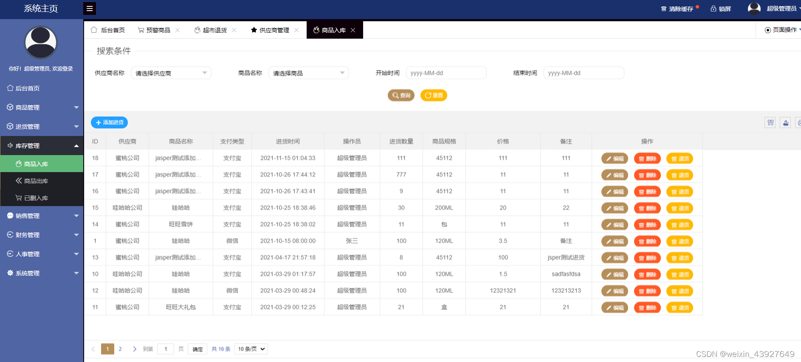Select pagination page 1
The image size is (801, 362).
108,349
